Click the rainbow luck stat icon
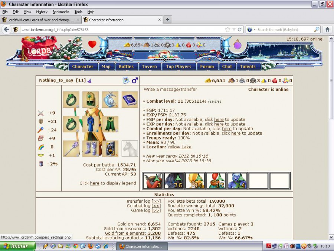The height and width of the screenshot is (251, 334). point(41,147)
